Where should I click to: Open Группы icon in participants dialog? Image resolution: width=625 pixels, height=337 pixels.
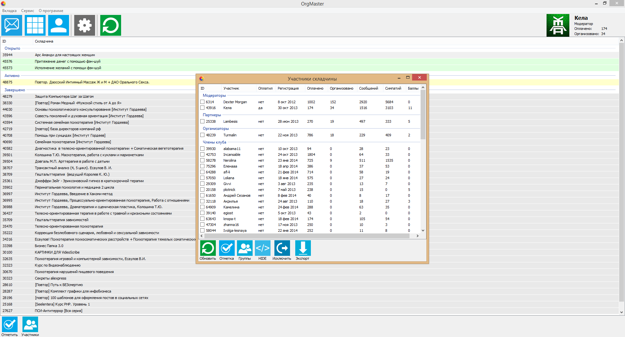click(x=245, y=249)
